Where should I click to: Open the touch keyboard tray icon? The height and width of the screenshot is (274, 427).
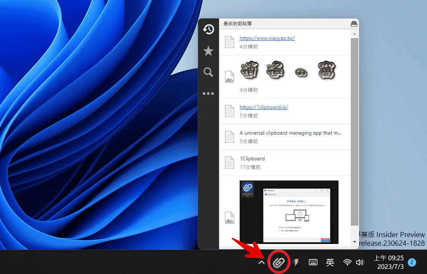click(313, 262)
